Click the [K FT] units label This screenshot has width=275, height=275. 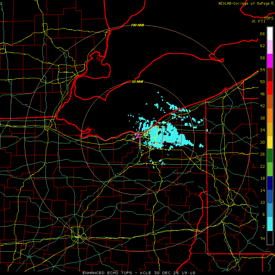tap(258, 21)
